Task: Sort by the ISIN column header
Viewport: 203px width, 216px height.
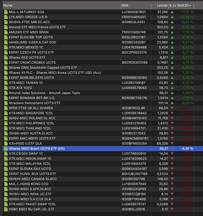Action: [125, 6]
